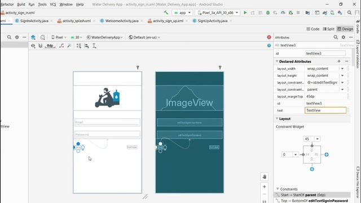The width and height of the screenshot is (361, 203).
Task: Open the Profile app gauge icon
Action: click(x=283, y=12)
